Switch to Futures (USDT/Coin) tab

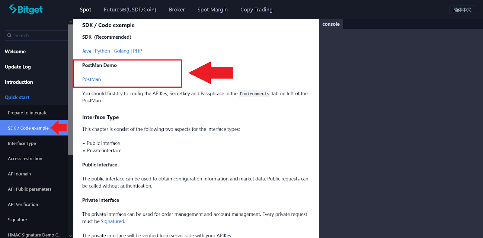(x=130, y=10)
